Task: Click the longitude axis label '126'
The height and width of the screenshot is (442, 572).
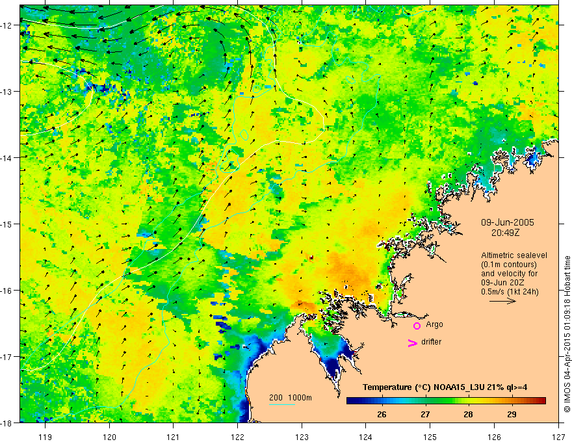Action: [494, 437]
